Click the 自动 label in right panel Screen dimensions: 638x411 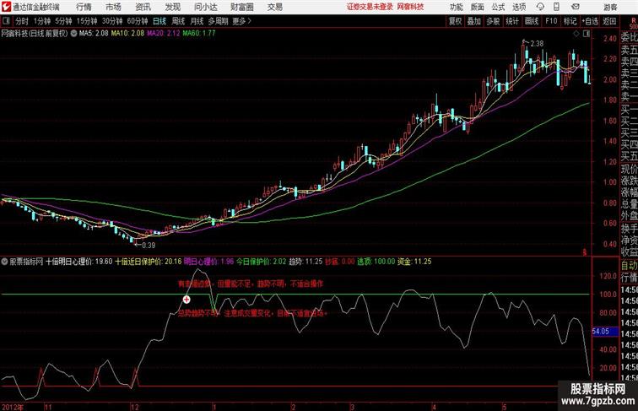point(629,266)
